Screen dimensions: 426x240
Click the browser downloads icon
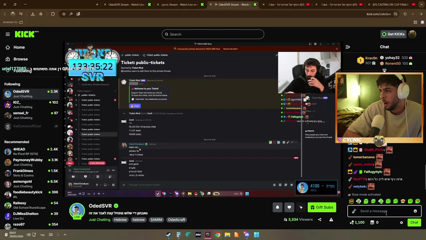pos(33,14)
